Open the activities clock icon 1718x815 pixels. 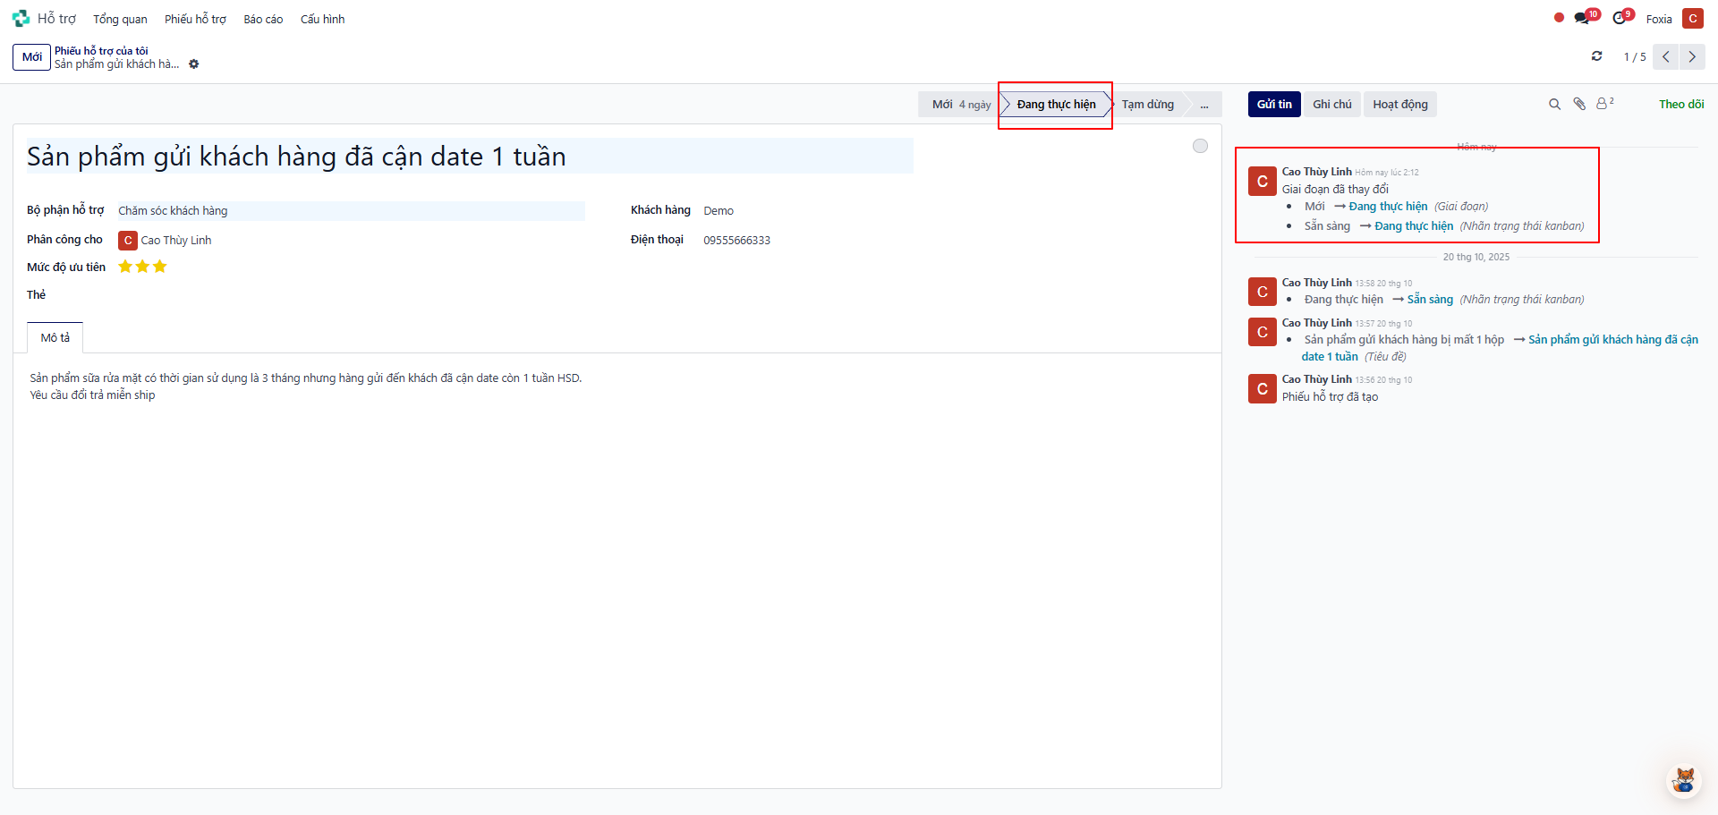(x=1619, y=19)
